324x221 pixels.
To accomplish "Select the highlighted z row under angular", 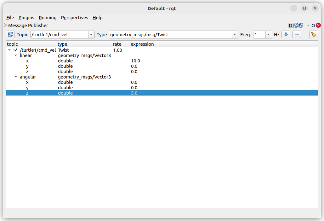I will [162, 93].
